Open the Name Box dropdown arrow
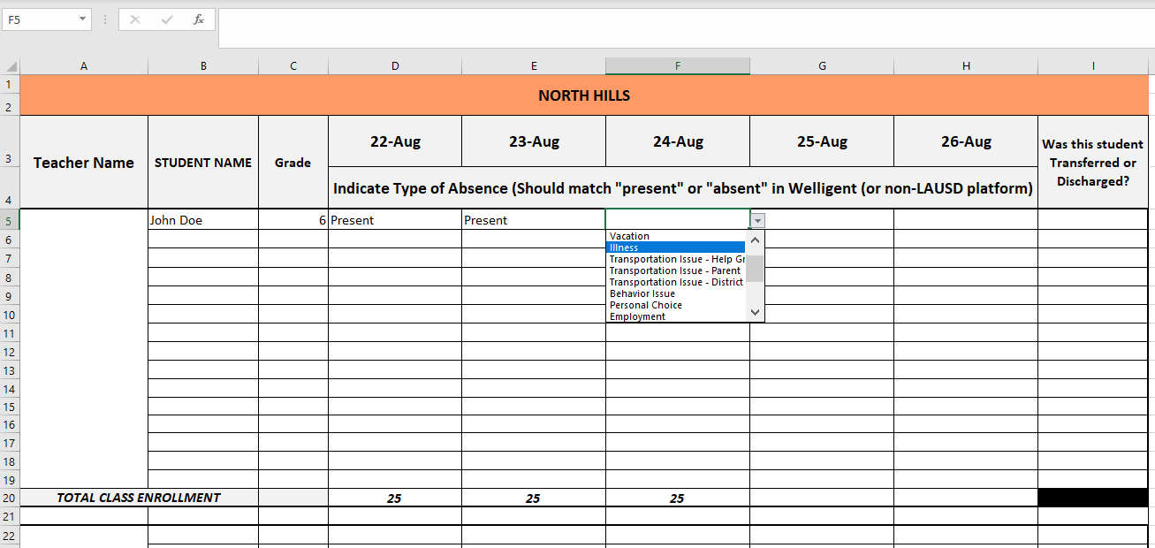 [83, 19]
